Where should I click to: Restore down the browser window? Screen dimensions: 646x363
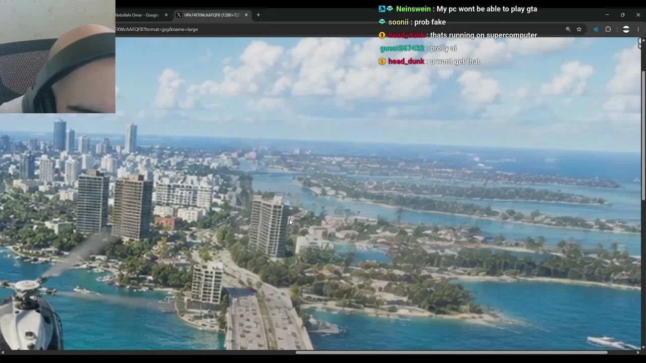point(622,15)
